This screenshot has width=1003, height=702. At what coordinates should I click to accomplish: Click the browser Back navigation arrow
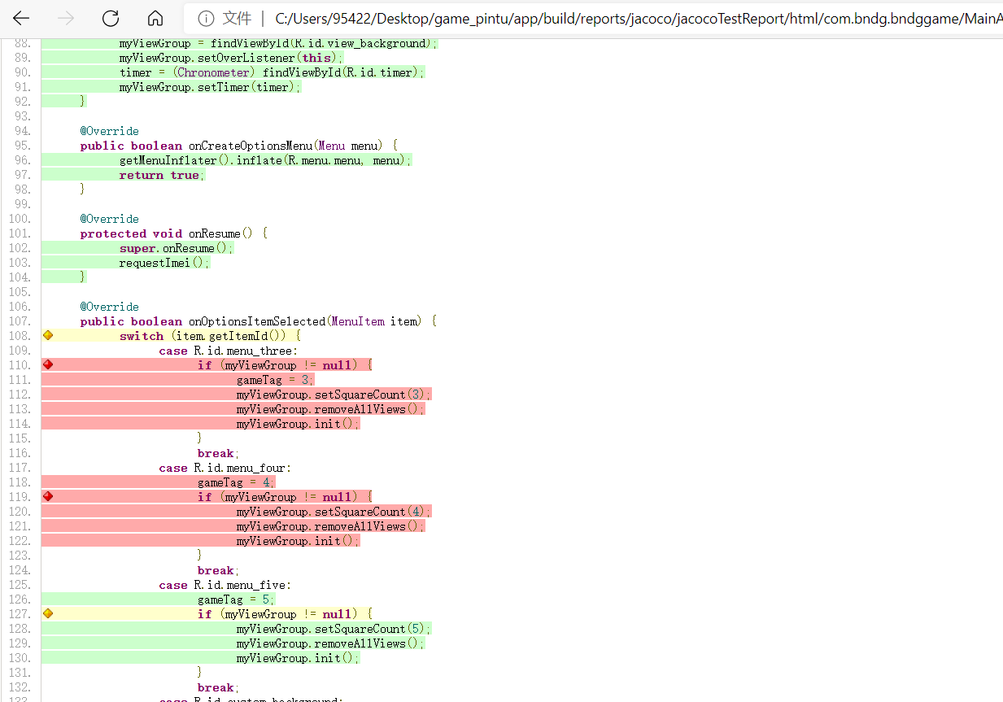(21, 18)
